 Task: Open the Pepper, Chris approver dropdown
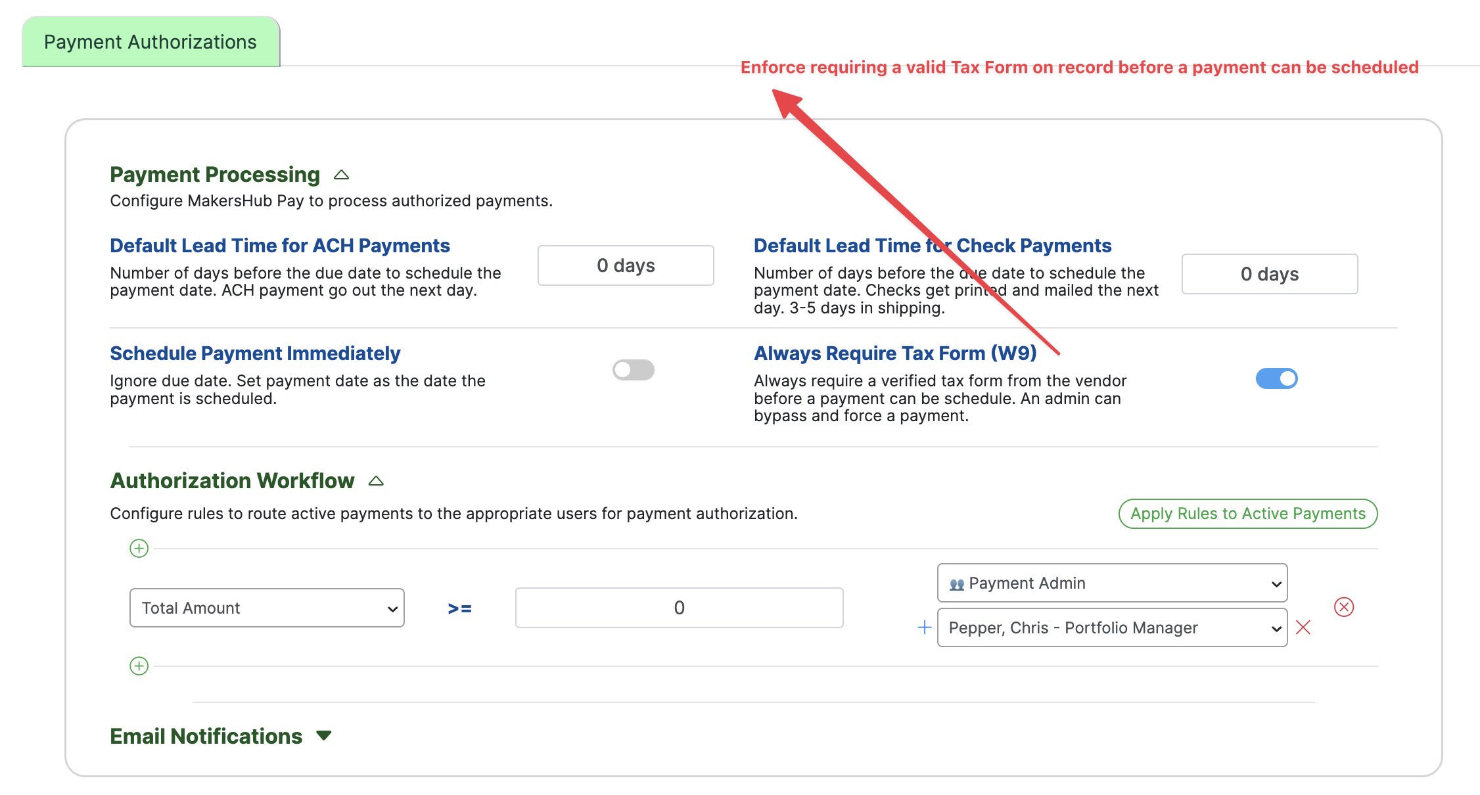pyautogui.click(x=1112, y=627)
